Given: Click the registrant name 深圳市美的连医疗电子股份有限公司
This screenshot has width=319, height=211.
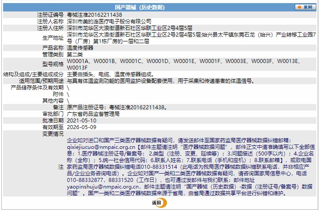Looking at the screenshot, I should coord(109,22).
